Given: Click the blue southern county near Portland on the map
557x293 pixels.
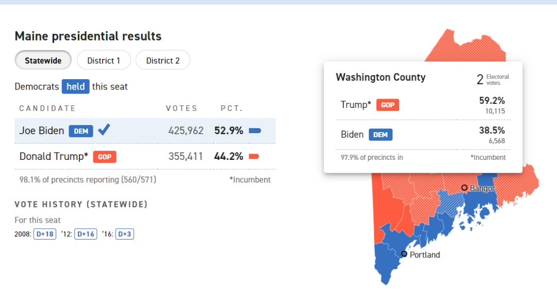Looking at the screenshot, I should tap(386, 262).
